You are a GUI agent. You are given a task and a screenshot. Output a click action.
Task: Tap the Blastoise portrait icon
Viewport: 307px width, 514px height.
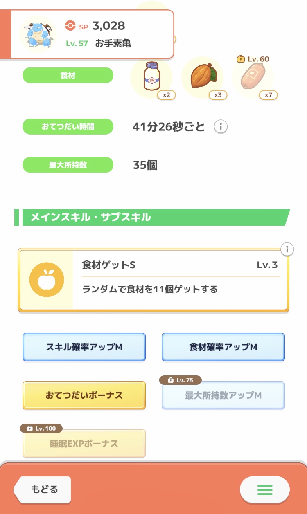[x=38, y=34]
